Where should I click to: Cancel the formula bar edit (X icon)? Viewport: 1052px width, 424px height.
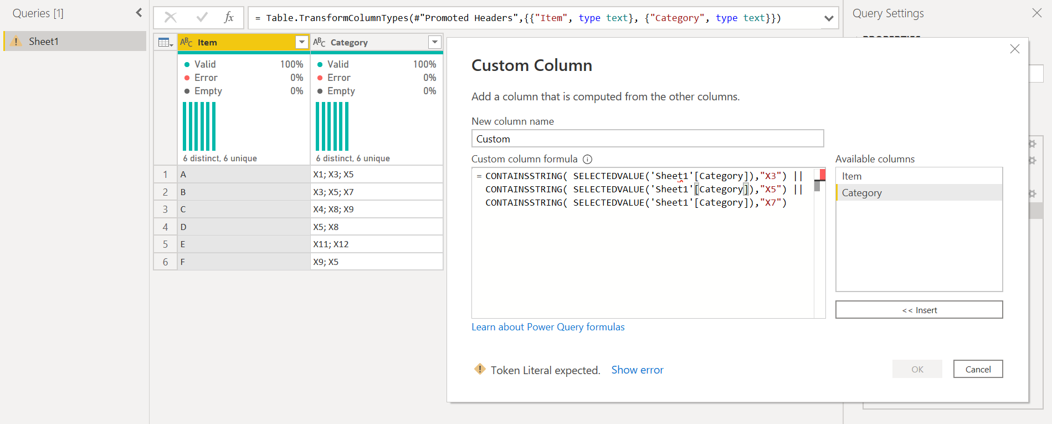(171, 18)
